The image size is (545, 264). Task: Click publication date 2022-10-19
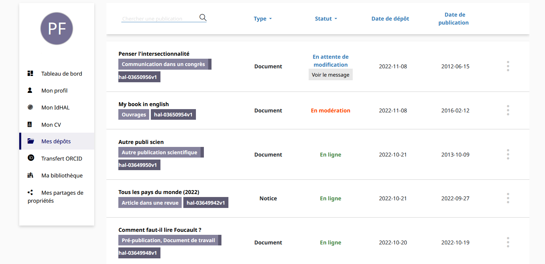point(455,242)
